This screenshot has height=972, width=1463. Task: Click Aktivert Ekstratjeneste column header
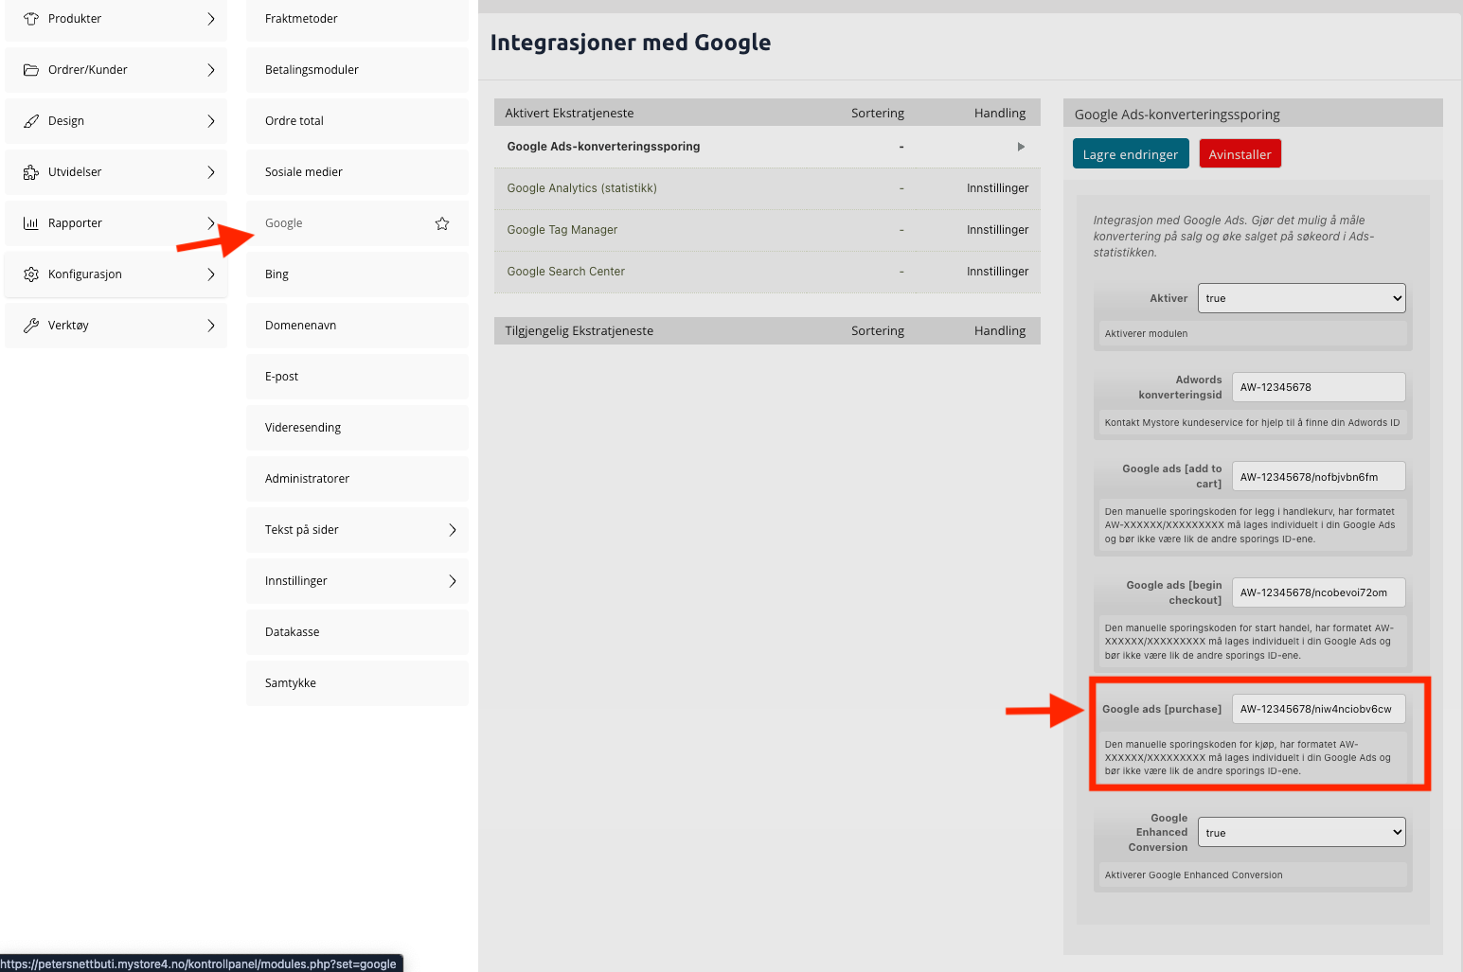point(569,114)
